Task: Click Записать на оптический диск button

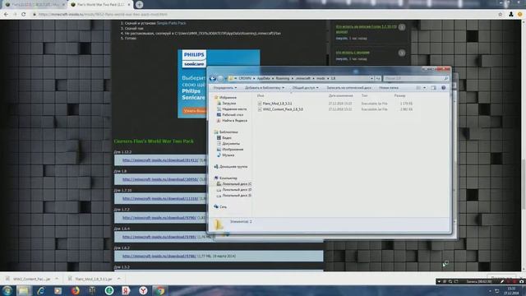Action: 348,88
